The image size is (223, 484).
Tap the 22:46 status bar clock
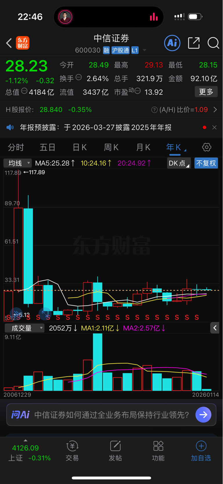click(x=30, y=17)
